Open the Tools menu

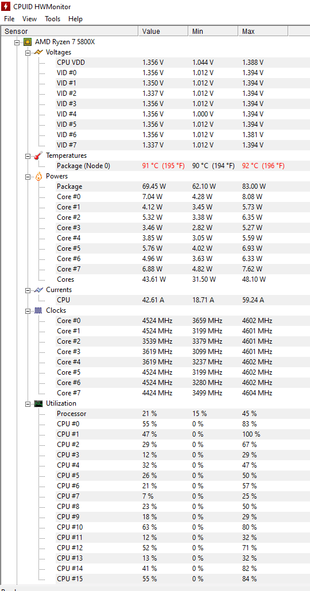[x=52, y=19]
